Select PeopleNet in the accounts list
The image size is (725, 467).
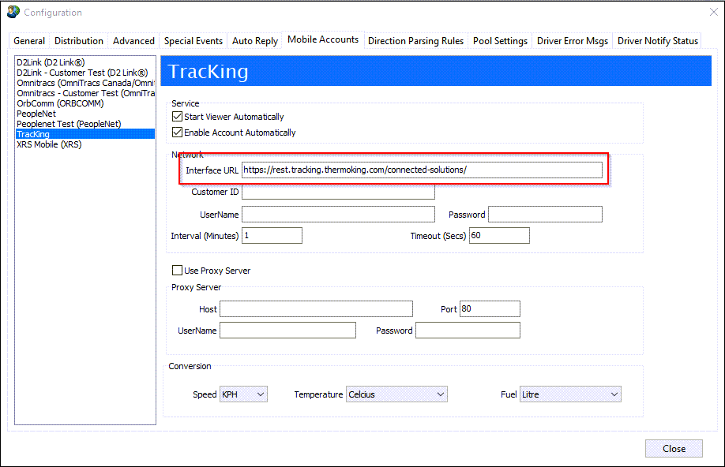coord(36,114)
